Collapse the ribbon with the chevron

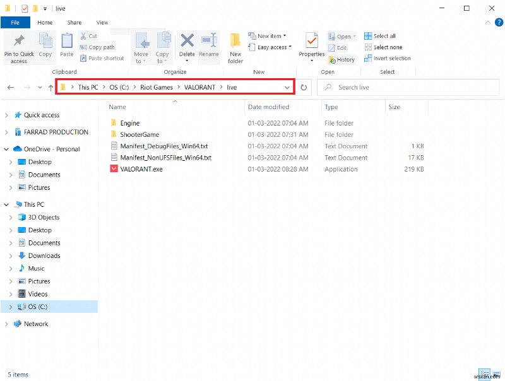pyautogui.click(x=487, y=21)
